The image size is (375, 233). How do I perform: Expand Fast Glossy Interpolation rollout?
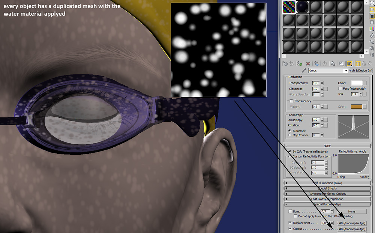coord(327,199)
